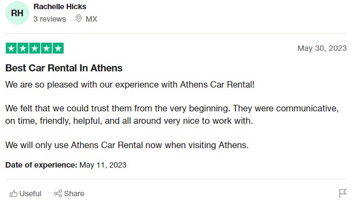Image resolution: width=352 pixels, height=200 pixels.
Task: Click the second green rating star
Action: click(23, 48)
